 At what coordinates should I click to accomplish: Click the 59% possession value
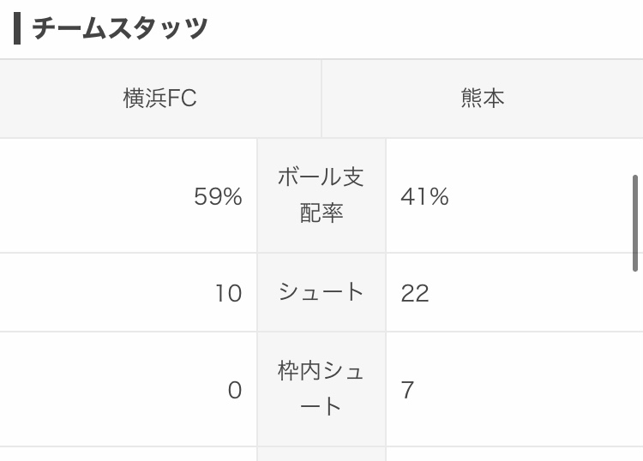218,197
